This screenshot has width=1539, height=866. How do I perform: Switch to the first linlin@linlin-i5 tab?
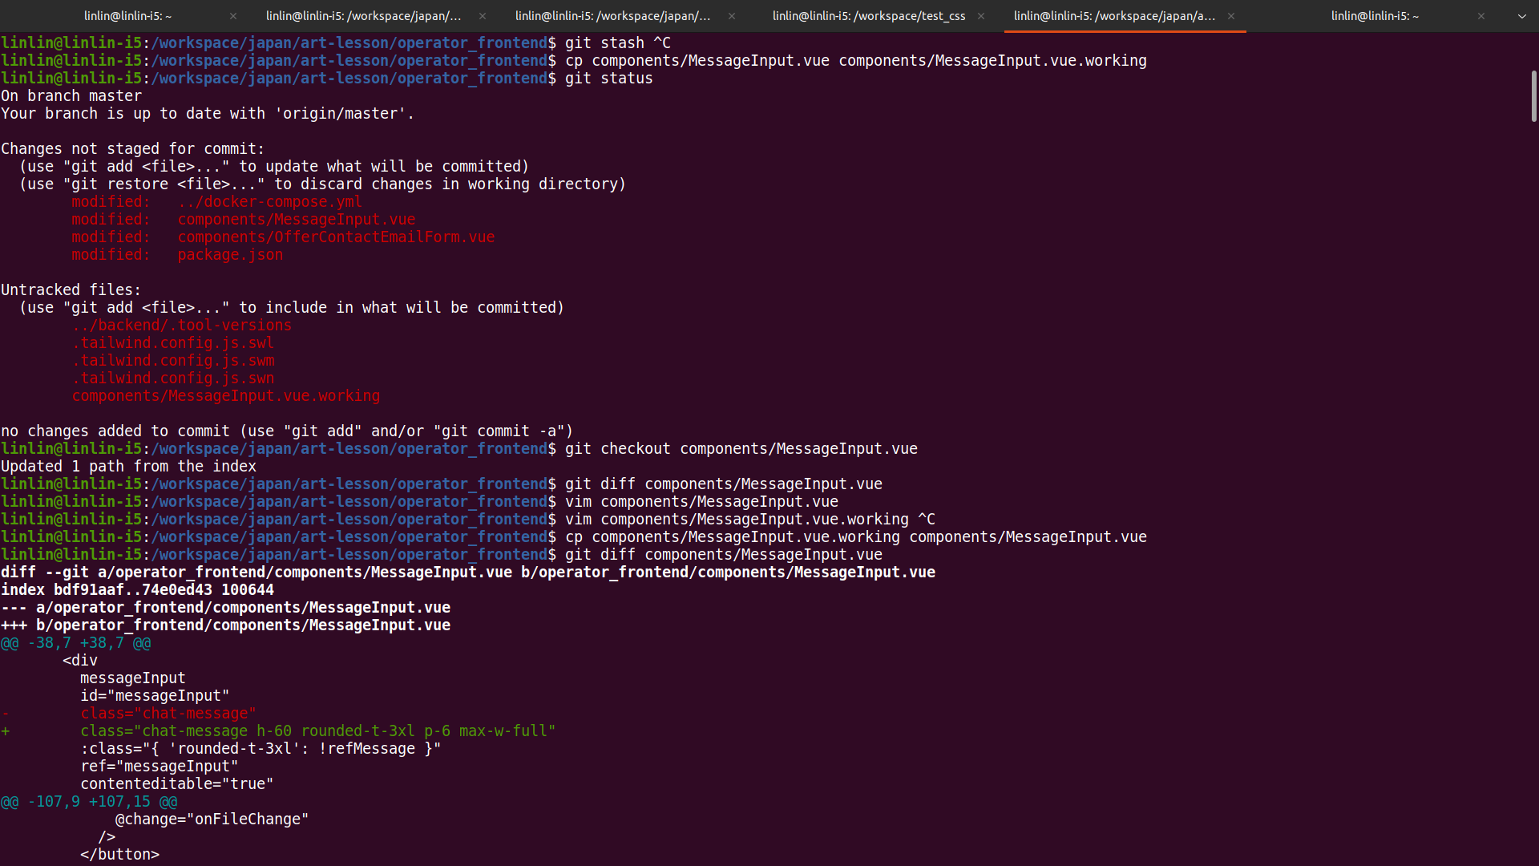tap(128, 16)
